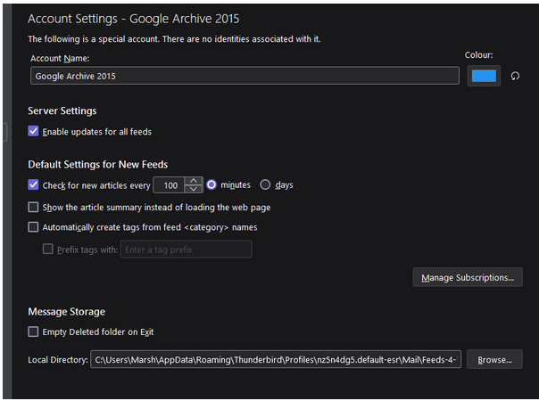Screen dimensions: 539x401
Task: Open Manage Subscriptions dialog
Action: [468, 277]
